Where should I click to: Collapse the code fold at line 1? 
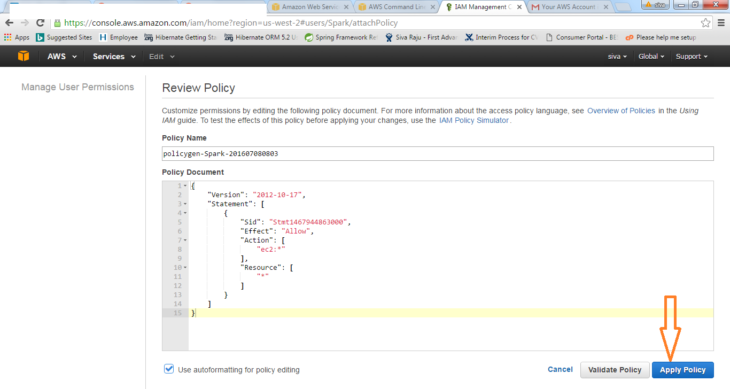[x=185, y=186]
